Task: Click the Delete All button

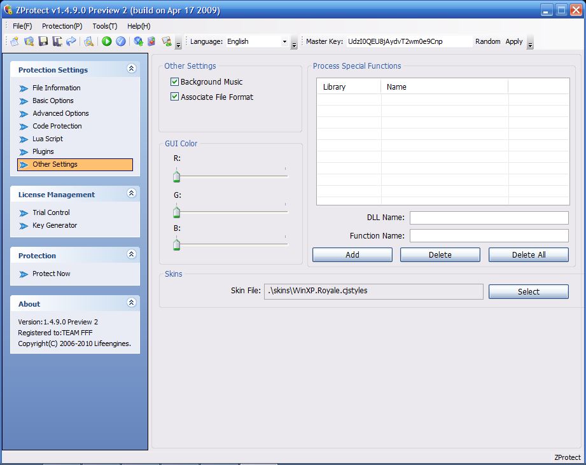Action: click(529, 254)
